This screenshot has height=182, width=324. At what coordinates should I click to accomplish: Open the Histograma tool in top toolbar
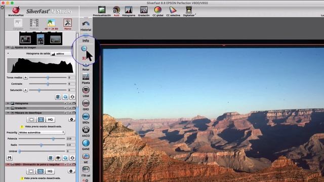(129, 11)
